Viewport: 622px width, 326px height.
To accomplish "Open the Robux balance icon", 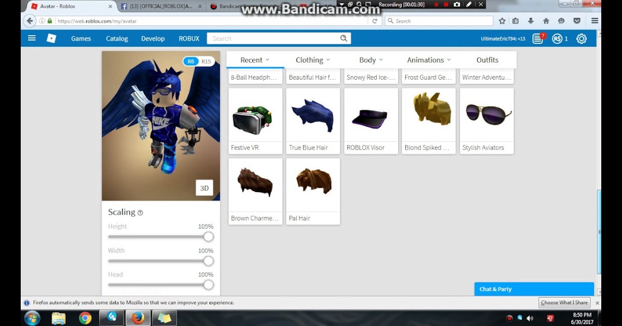I will (557, 38).
